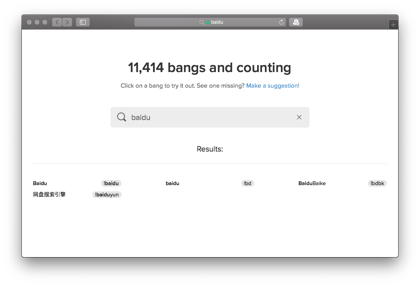The image size is (420, 286).
Task: Open the extension icon right of address bar
Action: (x=296, y=22)
